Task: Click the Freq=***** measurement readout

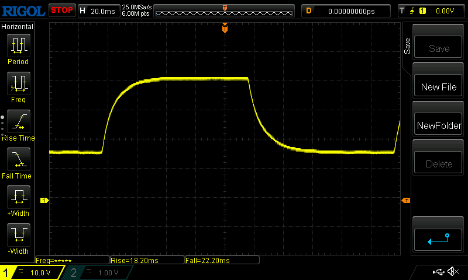Action: pyautogui.click(x=73, y=260)
